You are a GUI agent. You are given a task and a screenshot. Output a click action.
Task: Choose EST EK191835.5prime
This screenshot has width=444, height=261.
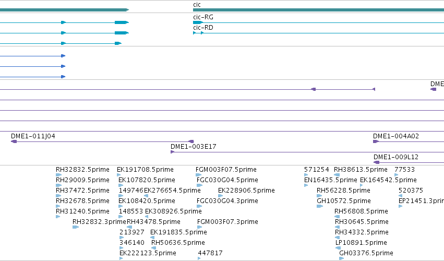(x=178, y=232)
